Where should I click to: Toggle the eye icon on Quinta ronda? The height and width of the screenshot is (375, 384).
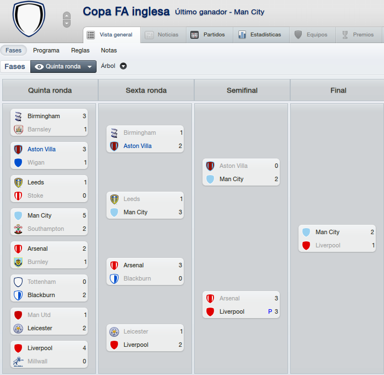pyautogui.click(x=39, y=67)
